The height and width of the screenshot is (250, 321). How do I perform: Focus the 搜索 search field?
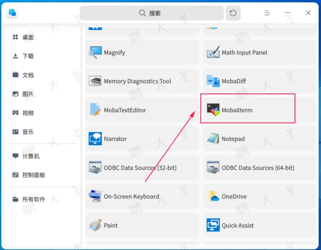click(x=152, y=13)
